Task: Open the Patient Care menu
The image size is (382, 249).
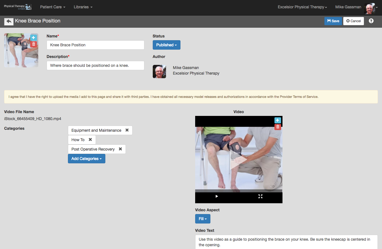Action: coord(53,7)
